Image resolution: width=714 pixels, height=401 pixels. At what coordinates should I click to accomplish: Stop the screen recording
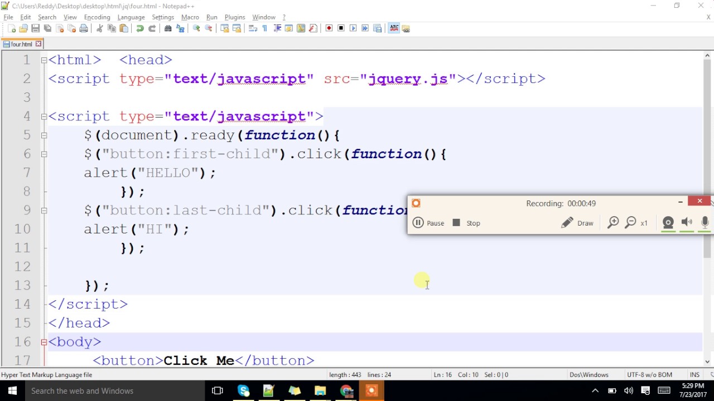pyautogui.click(x=466, y=223)
